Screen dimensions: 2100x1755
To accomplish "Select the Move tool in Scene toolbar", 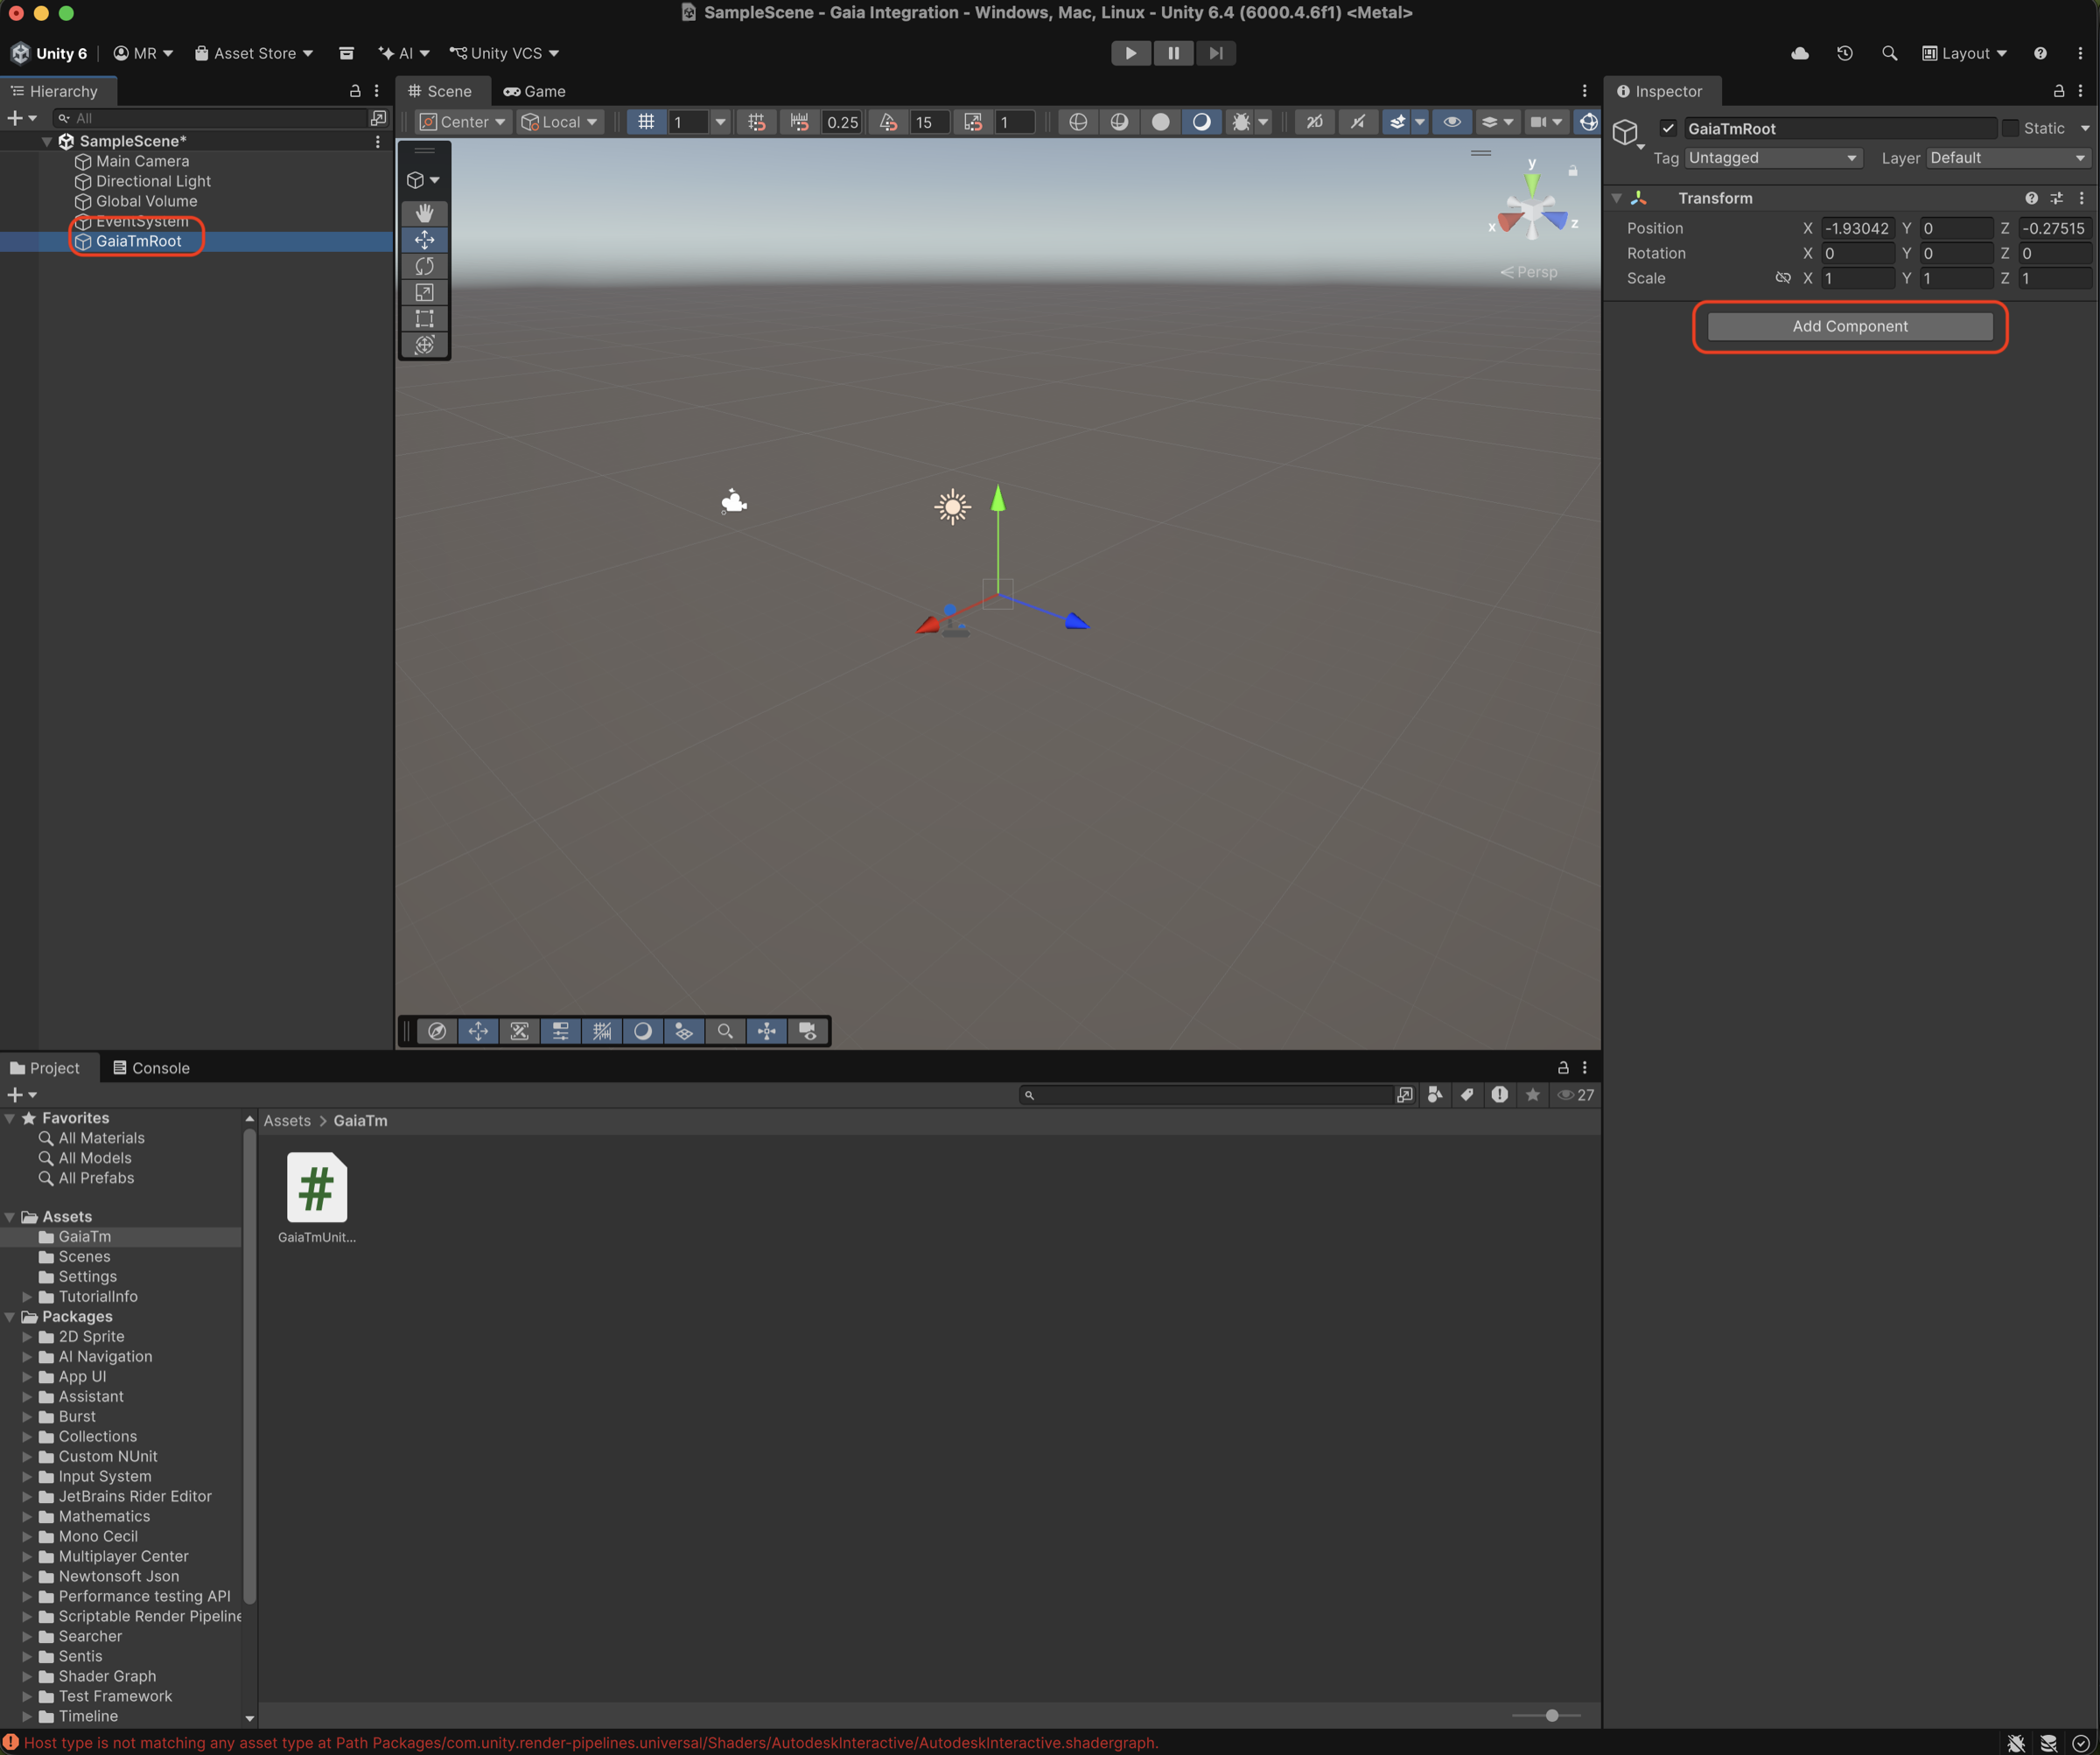I will click(424, 240).
